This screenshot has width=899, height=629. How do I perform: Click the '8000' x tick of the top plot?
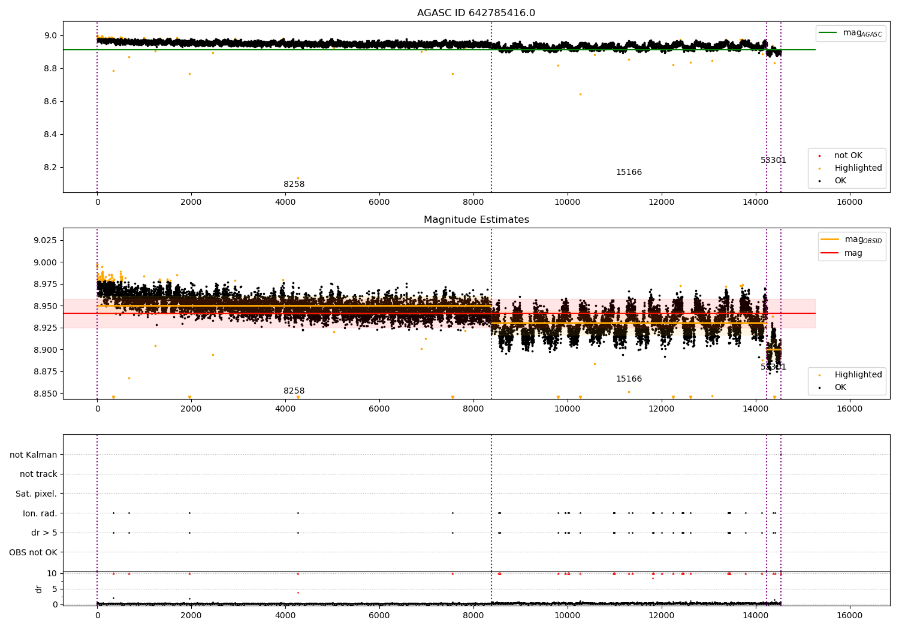[x=473, y=202]
